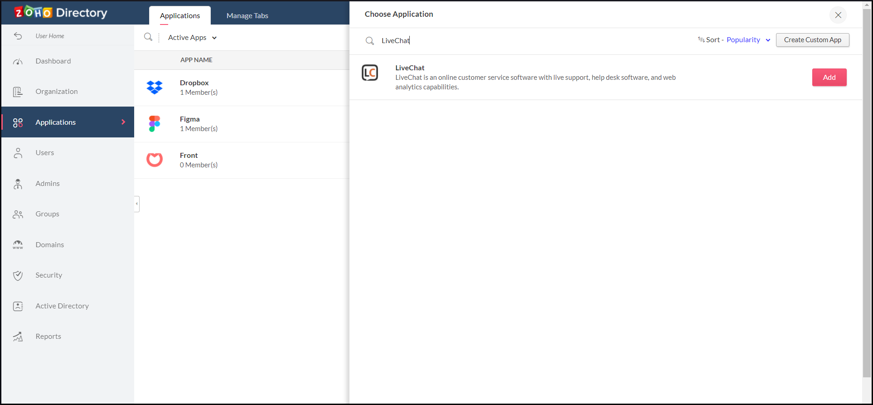Click the Figma app name
This screenshot has width=873, height=405.
tap(189, 119)
